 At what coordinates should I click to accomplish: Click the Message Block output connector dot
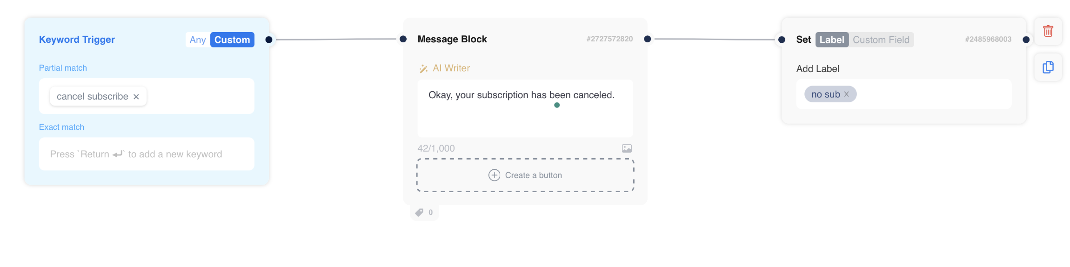(648, 39)
